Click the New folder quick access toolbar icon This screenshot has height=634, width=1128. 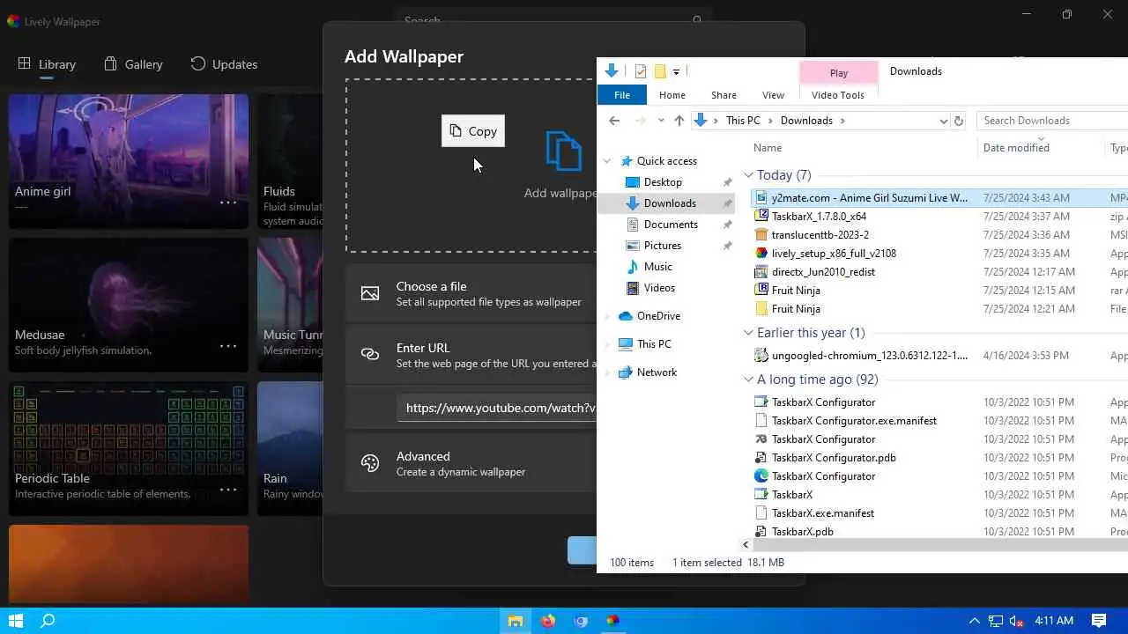(x=659, y=71)
